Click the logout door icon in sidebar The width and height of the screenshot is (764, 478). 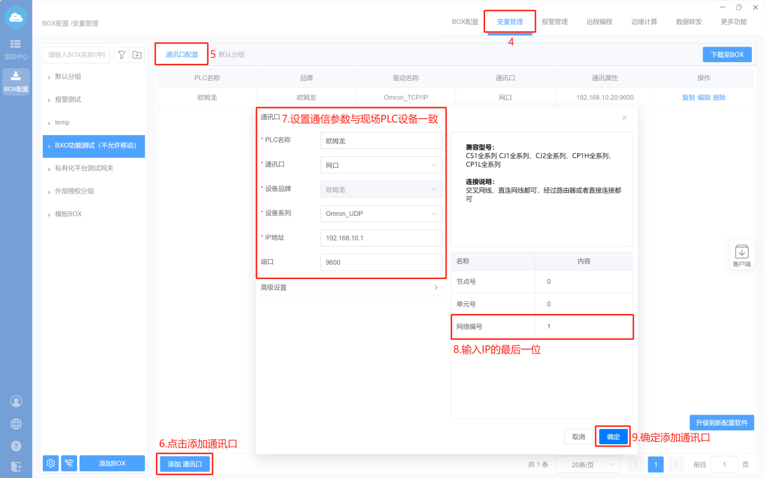click(16, 466)
